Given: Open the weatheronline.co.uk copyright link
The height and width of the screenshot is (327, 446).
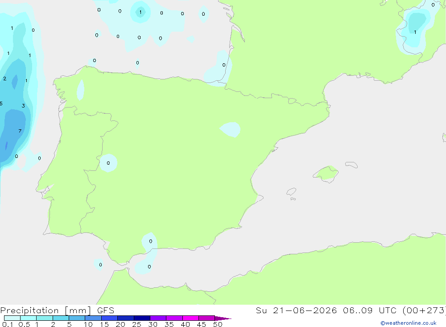Looking at the screenshot, I should 409,323.
